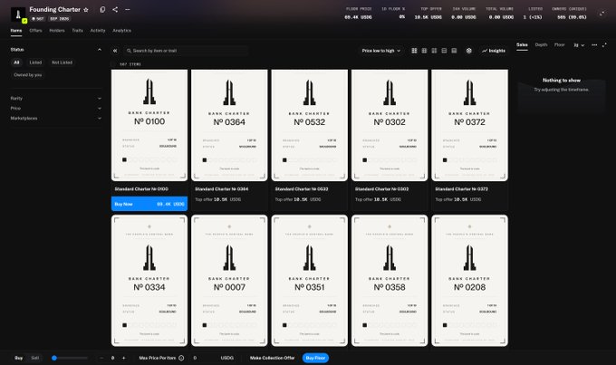Viewport: 616px width, 365px height.
Task: Collapse the collection stats header with the corner icon
Action: pos(602,14)
